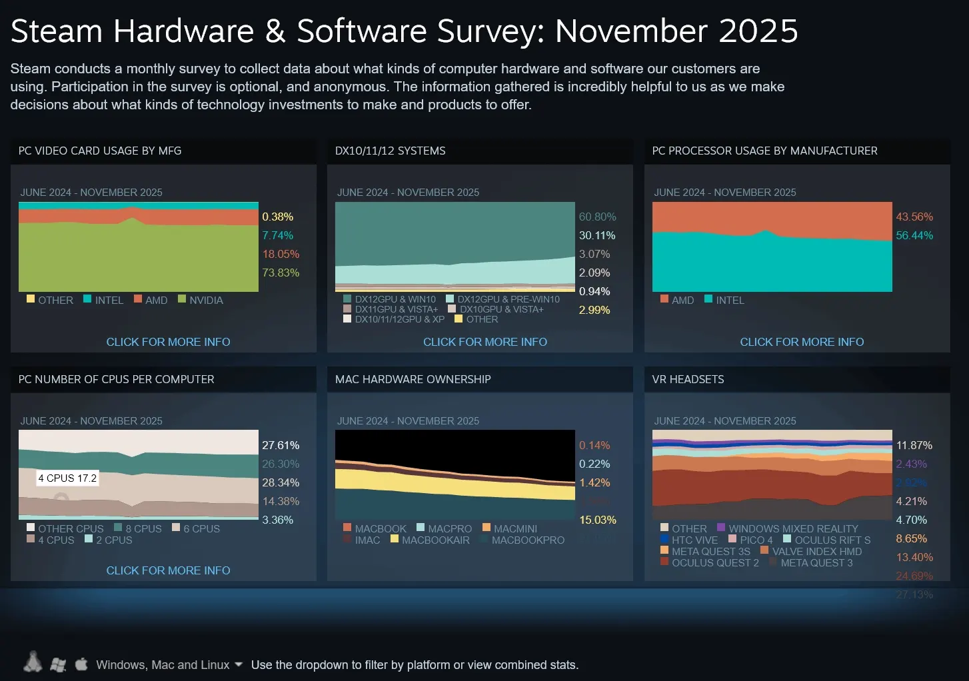This screenshot has width=969, height=681.
Task: Click the MACMINI legend swatch
Action: (x=485, y=528)
